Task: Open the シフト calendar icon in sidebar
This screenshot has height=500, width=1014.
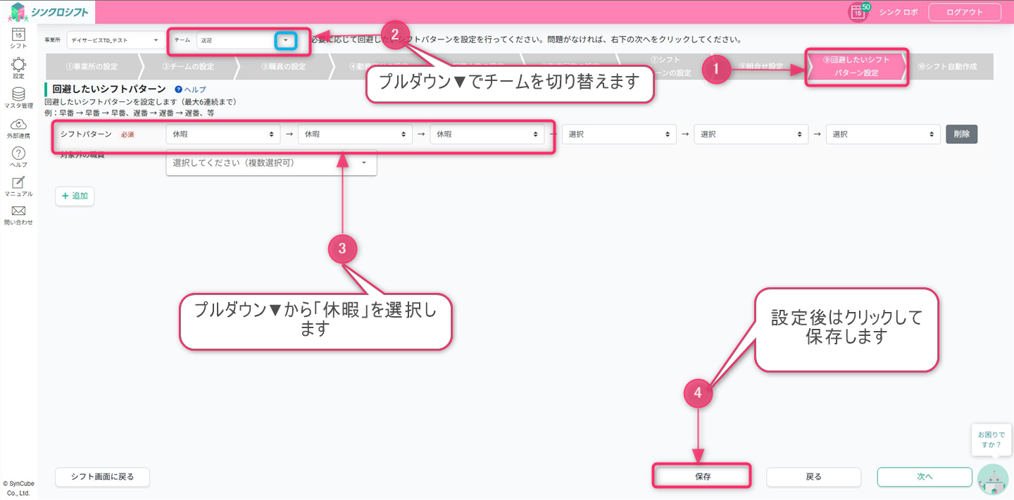Action: (18, 37)
